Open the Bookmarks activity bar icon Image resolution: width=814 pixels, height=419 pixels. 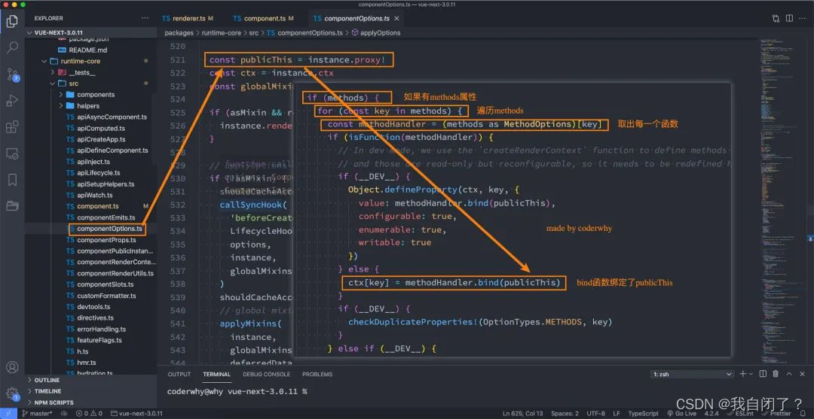point(13,180)
